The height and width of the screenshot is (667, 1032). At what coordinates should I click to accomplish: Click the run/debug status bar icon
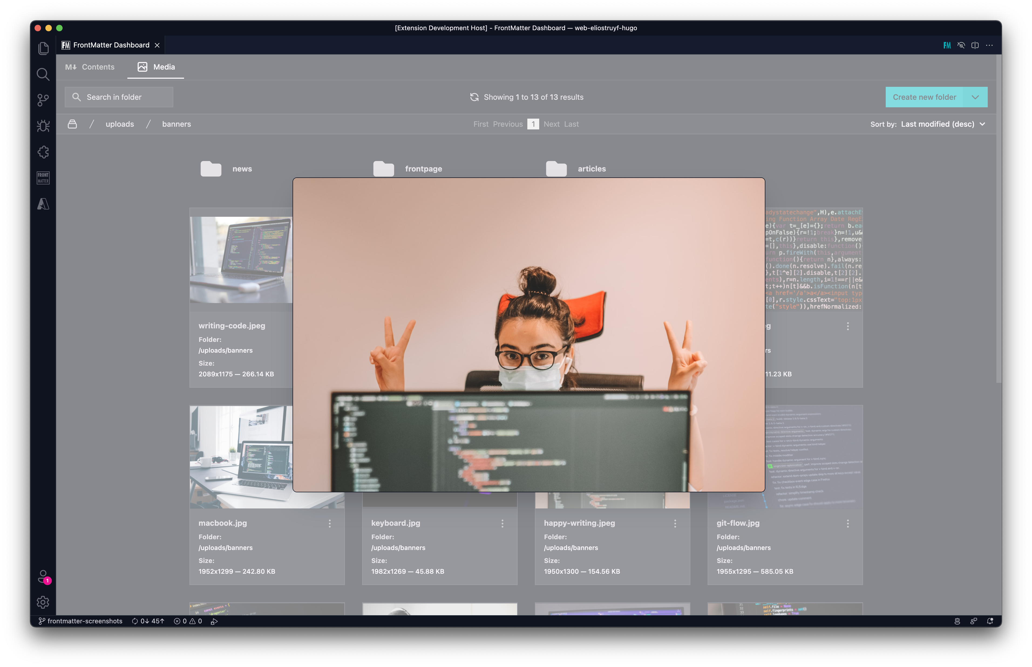214,621
